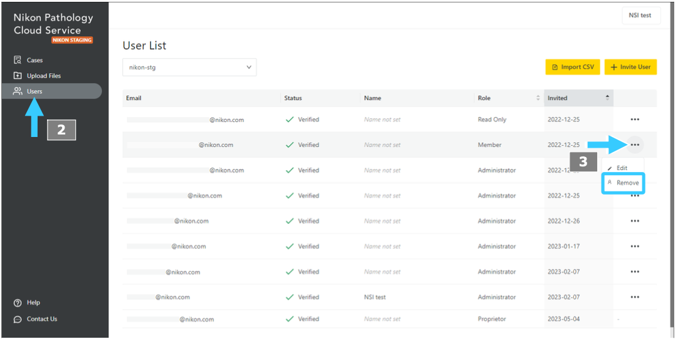Click Name not set in Proprietor row
This screenshot has height=339, width=678.
tap(382, 319)
